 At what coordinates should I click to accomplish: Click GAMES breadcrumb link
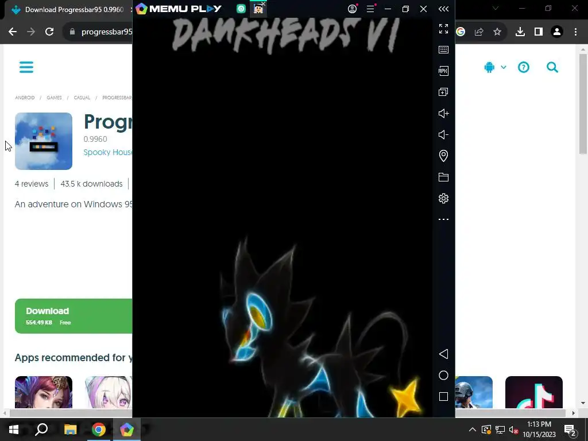[x=54, y=98]
